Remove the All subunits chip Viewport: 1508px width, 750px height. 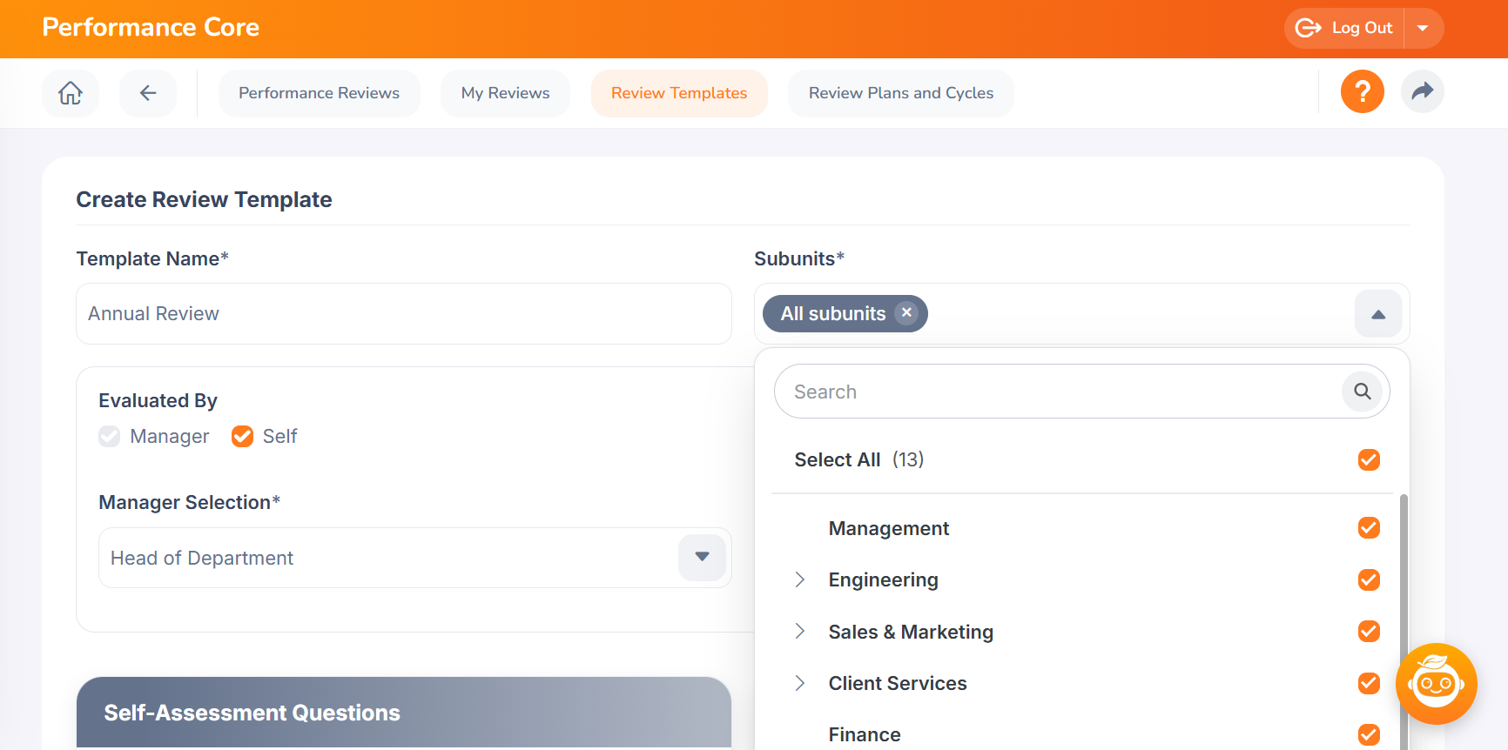906,313
